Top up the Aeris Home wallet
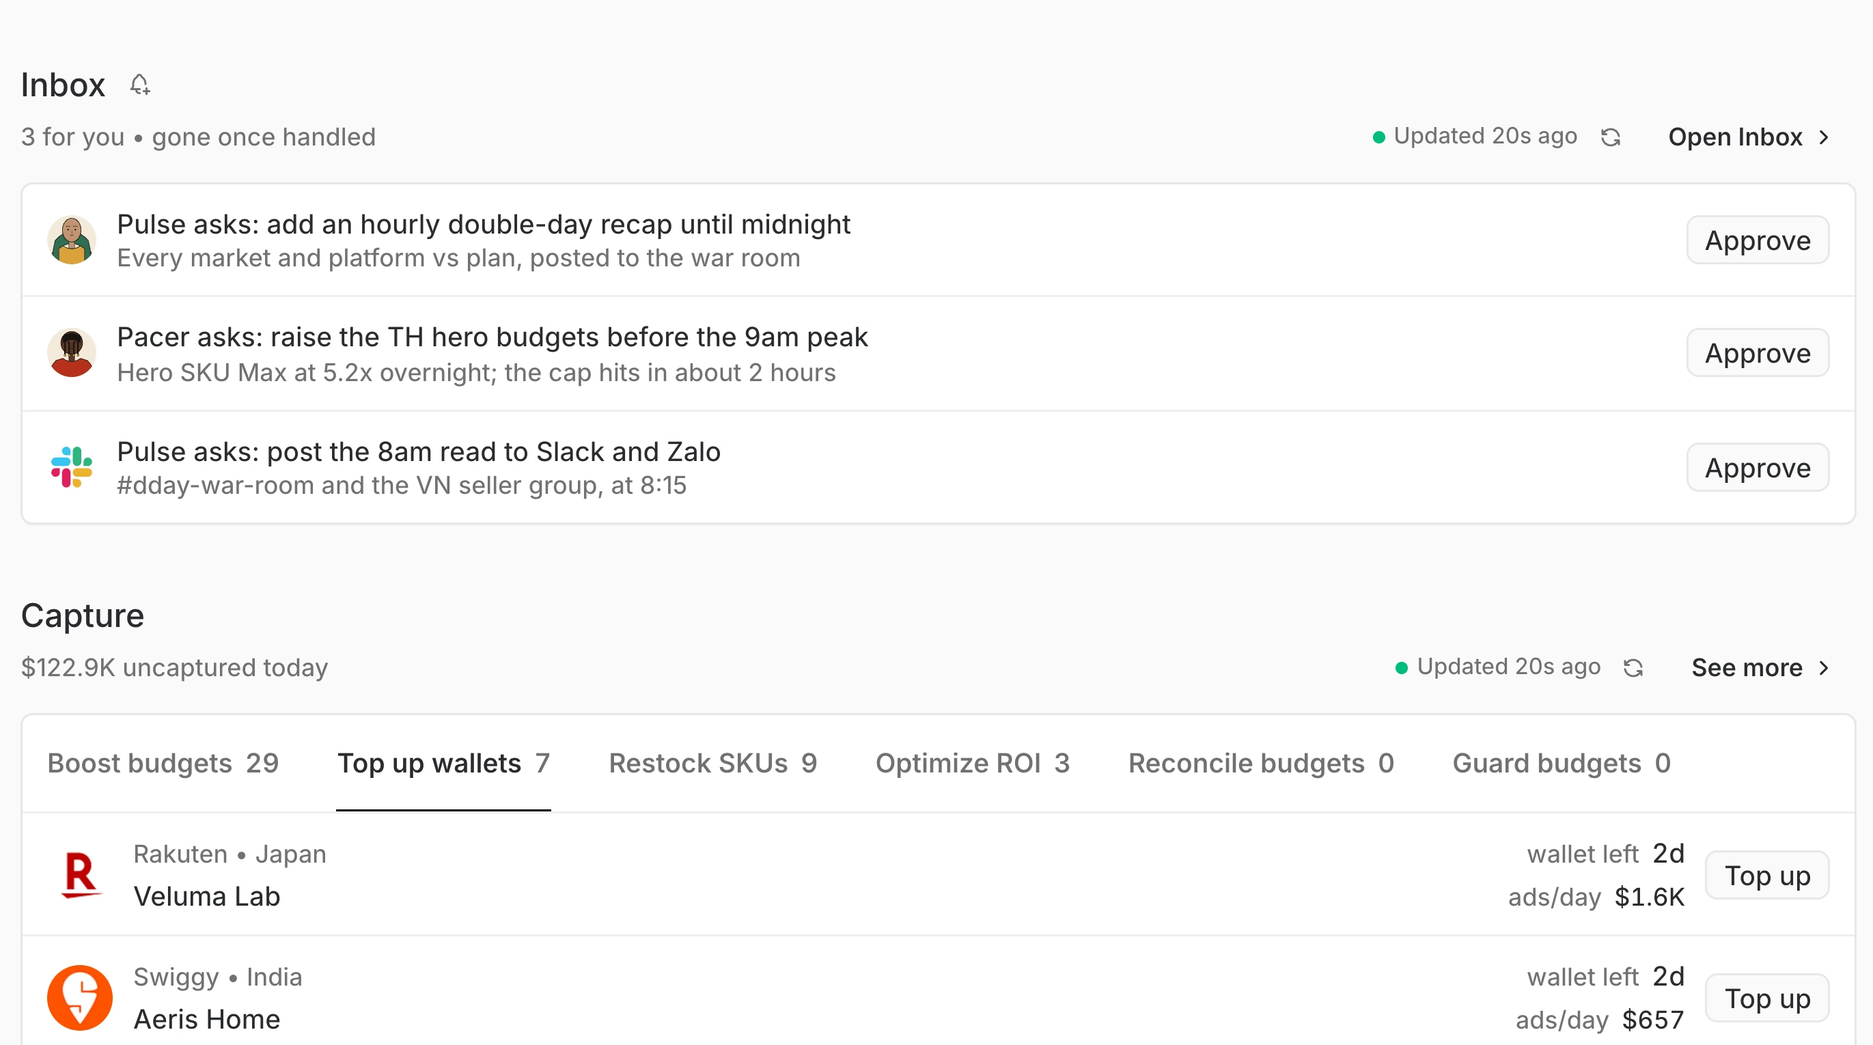 click(1767, 998)
